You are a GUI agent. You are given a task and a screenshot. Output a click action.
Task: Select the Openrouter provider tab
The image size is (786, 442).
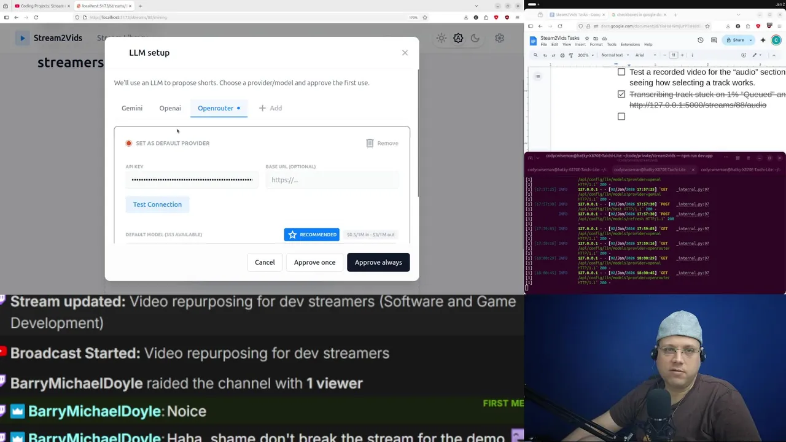(219, 108)
